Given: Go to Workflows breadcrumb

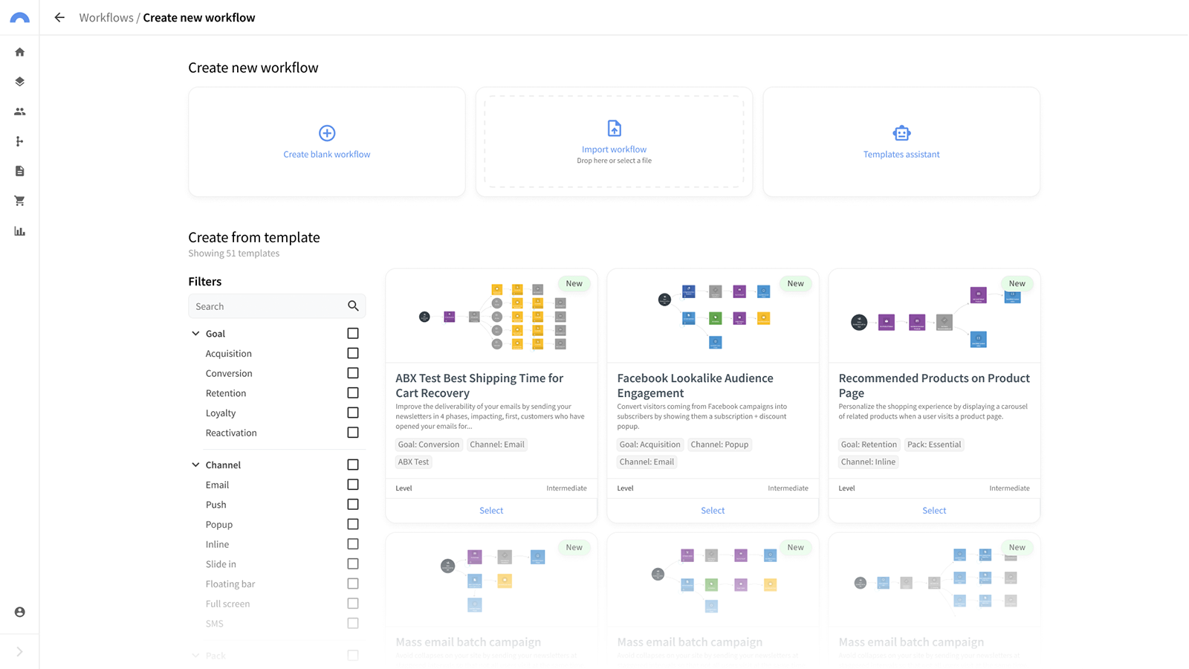Looking at the screenshot, I should (x=106, y=18).
